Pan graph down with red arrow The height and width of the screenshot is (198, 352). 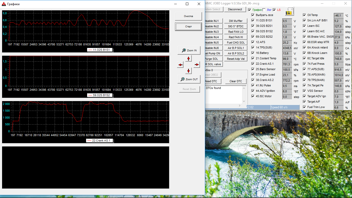(x=189, y=71)
